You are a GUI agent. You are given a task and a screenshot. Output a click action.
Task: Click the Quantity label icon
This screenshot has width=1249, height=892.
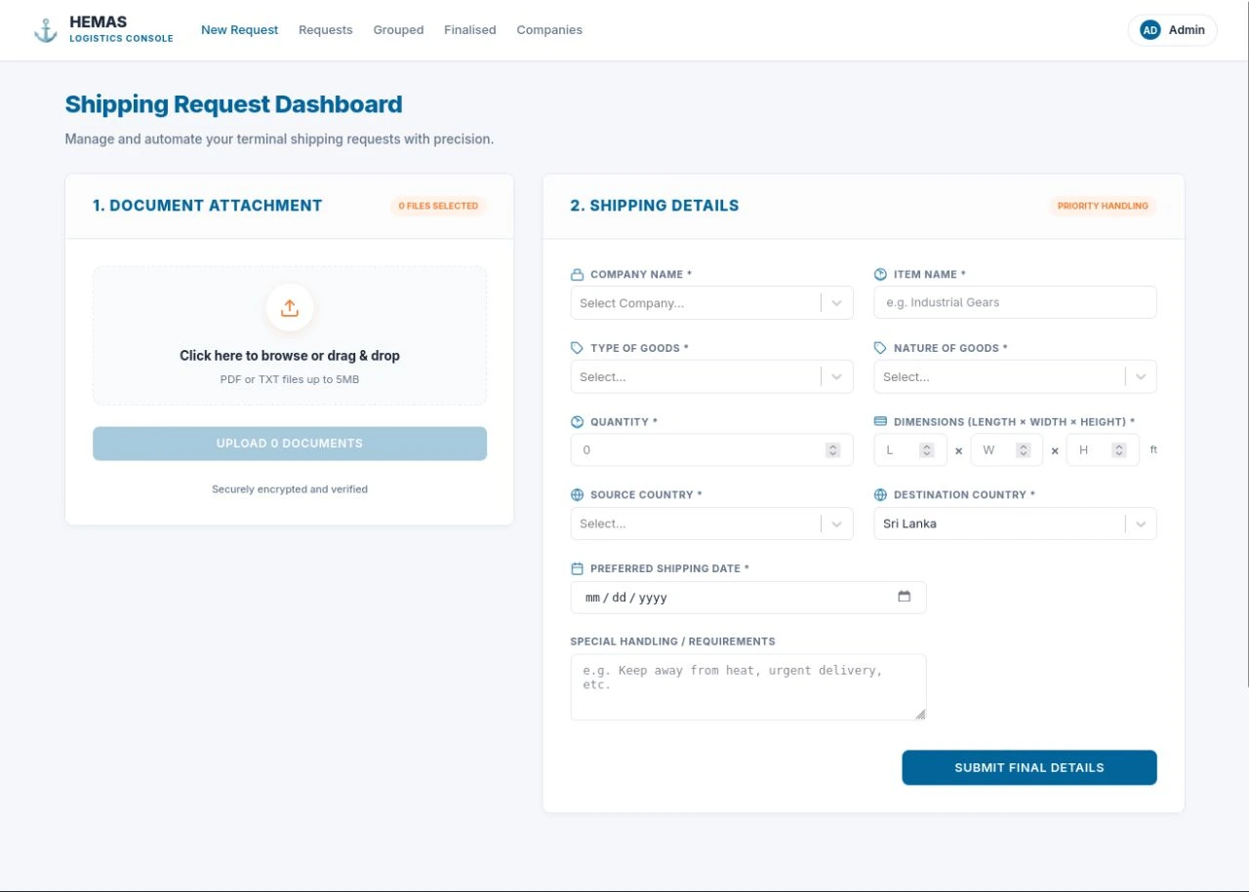click(x=577, y=422)
